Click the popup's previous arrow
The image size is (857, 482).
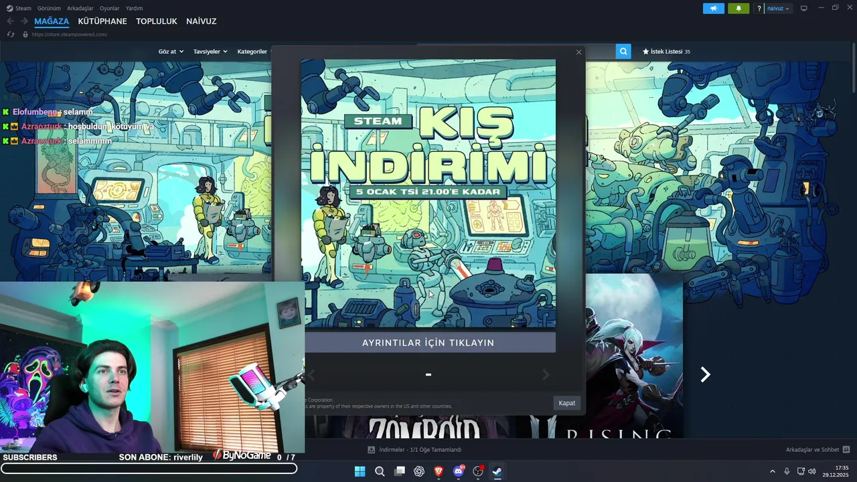(x=311, y=375)
